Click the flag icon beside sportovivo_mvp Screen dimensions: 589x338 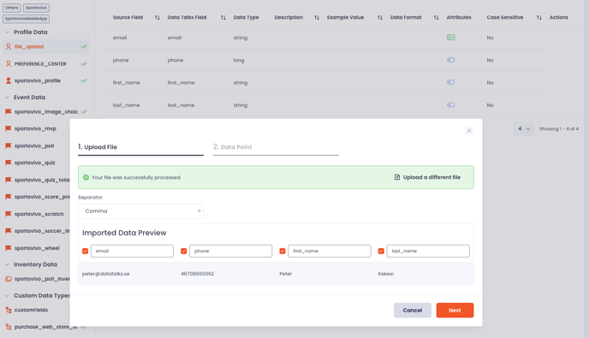pyautogui.click(x=9, y=129)
